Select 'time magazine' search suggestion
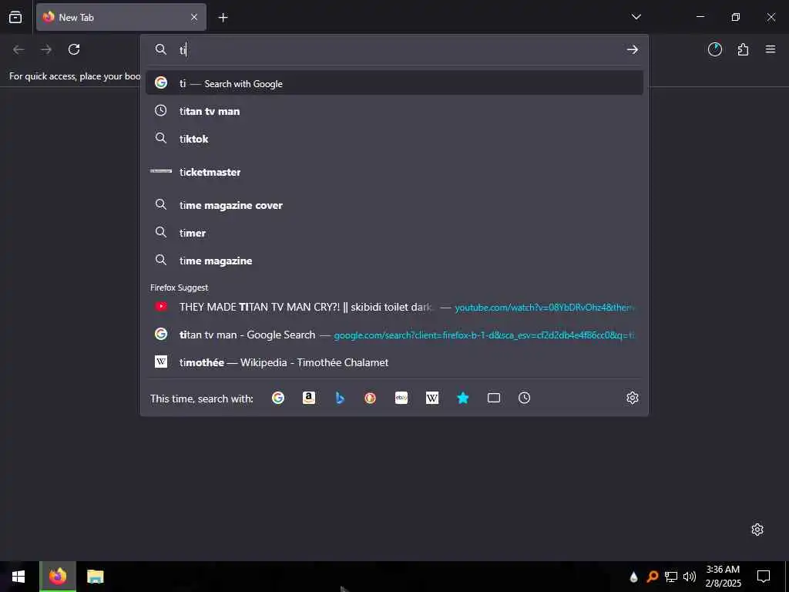Viewport: 789px width, 592px height. pos(394,261)
